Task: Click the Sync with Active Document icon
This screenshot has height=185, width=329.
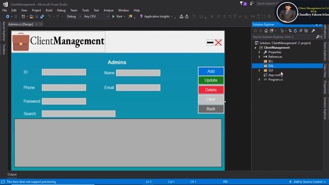Action: (290, 31)
